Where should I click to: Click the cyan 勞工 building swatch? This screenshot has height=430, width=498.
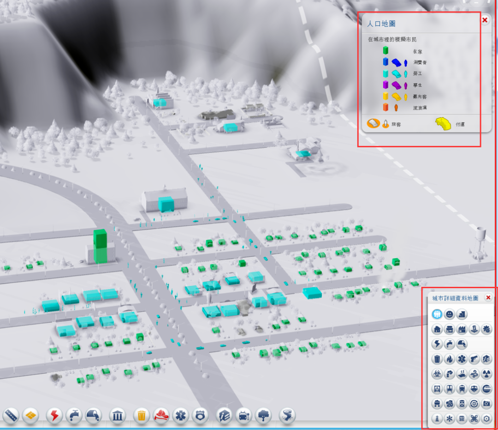[385, 73]
